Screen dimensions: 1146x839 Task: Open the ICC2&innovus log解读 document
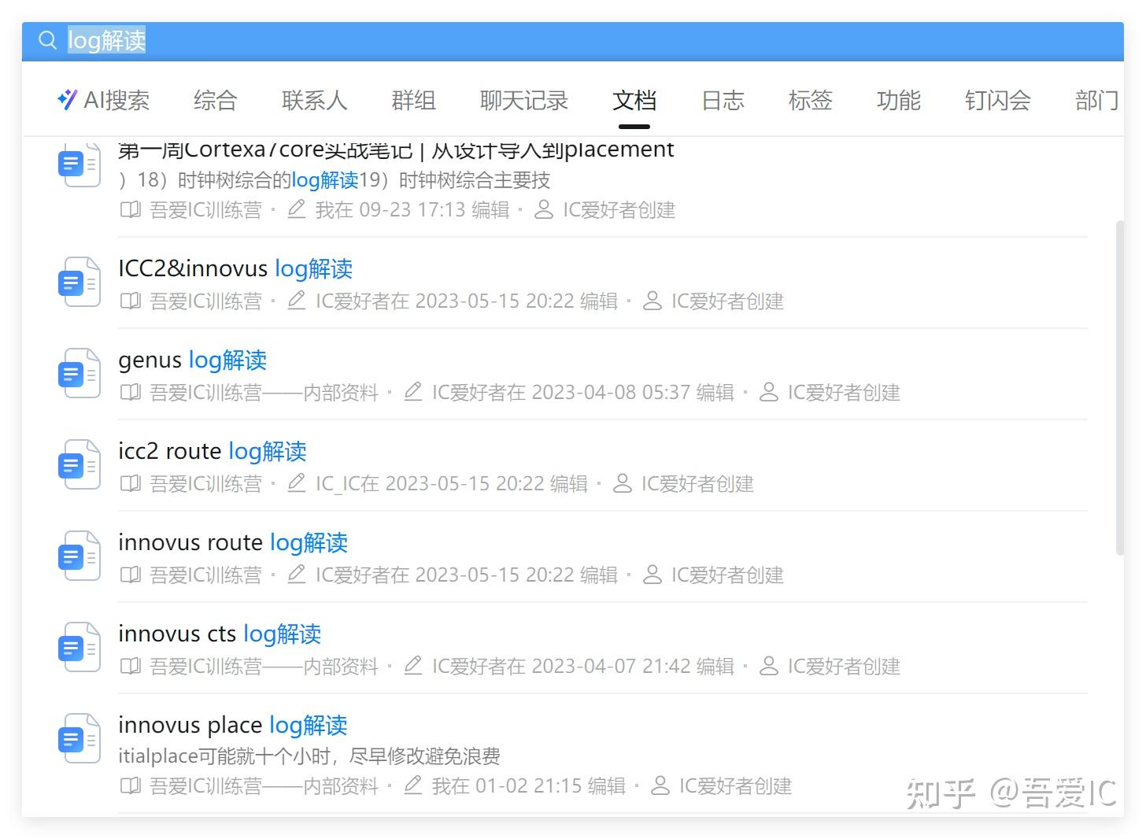[x=235, y=268]
